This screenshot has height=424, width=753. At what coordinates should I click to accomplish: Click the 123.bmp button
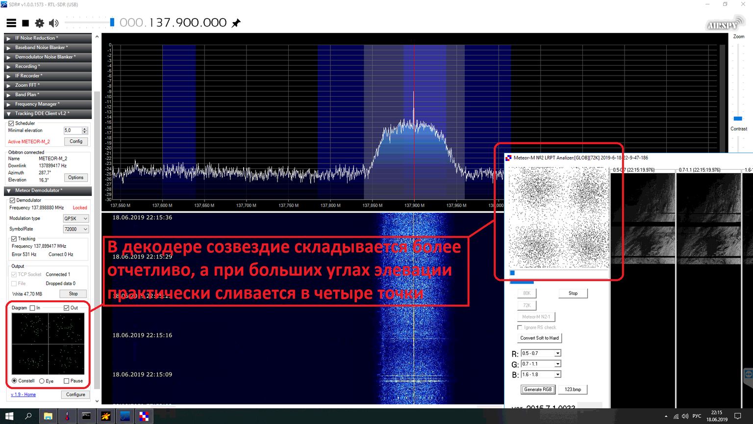coord(573,390)
